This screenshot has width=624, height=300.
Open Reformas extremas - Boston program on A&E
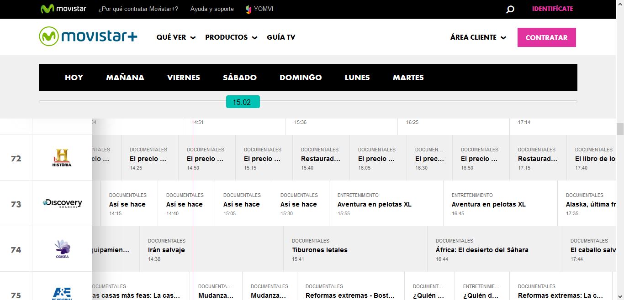[x=351, y=286]
